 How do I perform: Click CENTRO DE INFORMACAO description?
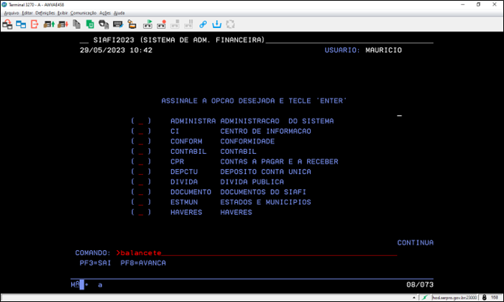[x=265, y=131]
